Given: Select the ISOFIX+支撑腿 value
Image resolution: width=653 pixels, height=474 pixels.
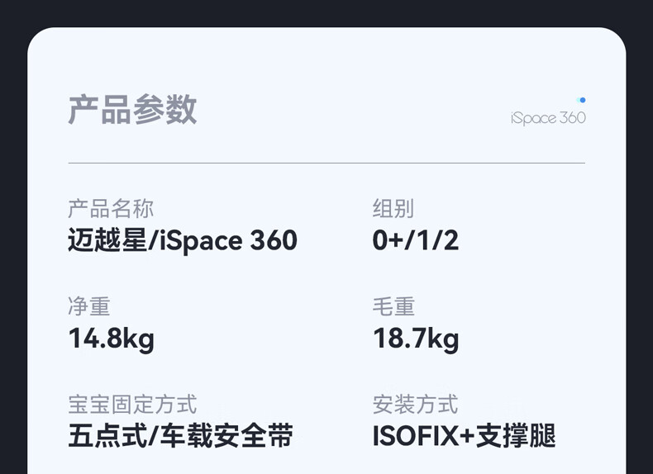Looking at the screenshot, I should coord(464,436).
